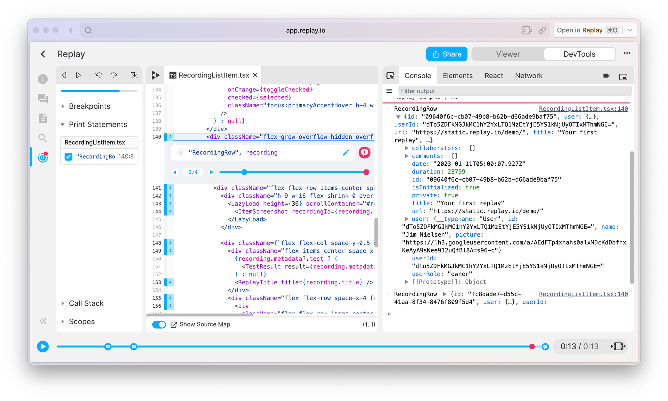This screenshot has width=668, height=401.
Task: Click the focus mode icon beside time
Action: [618, 346]
